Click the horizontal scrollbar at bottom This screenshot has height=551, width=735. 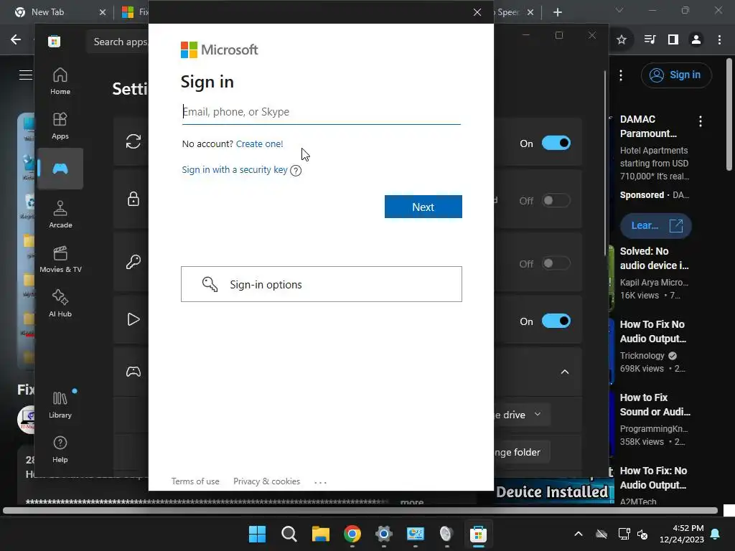pyautogui.click(x=360, y=510)
